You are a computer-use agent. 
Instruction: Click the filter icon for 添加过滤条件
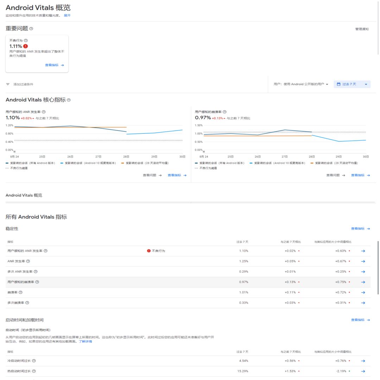(8, 84)
